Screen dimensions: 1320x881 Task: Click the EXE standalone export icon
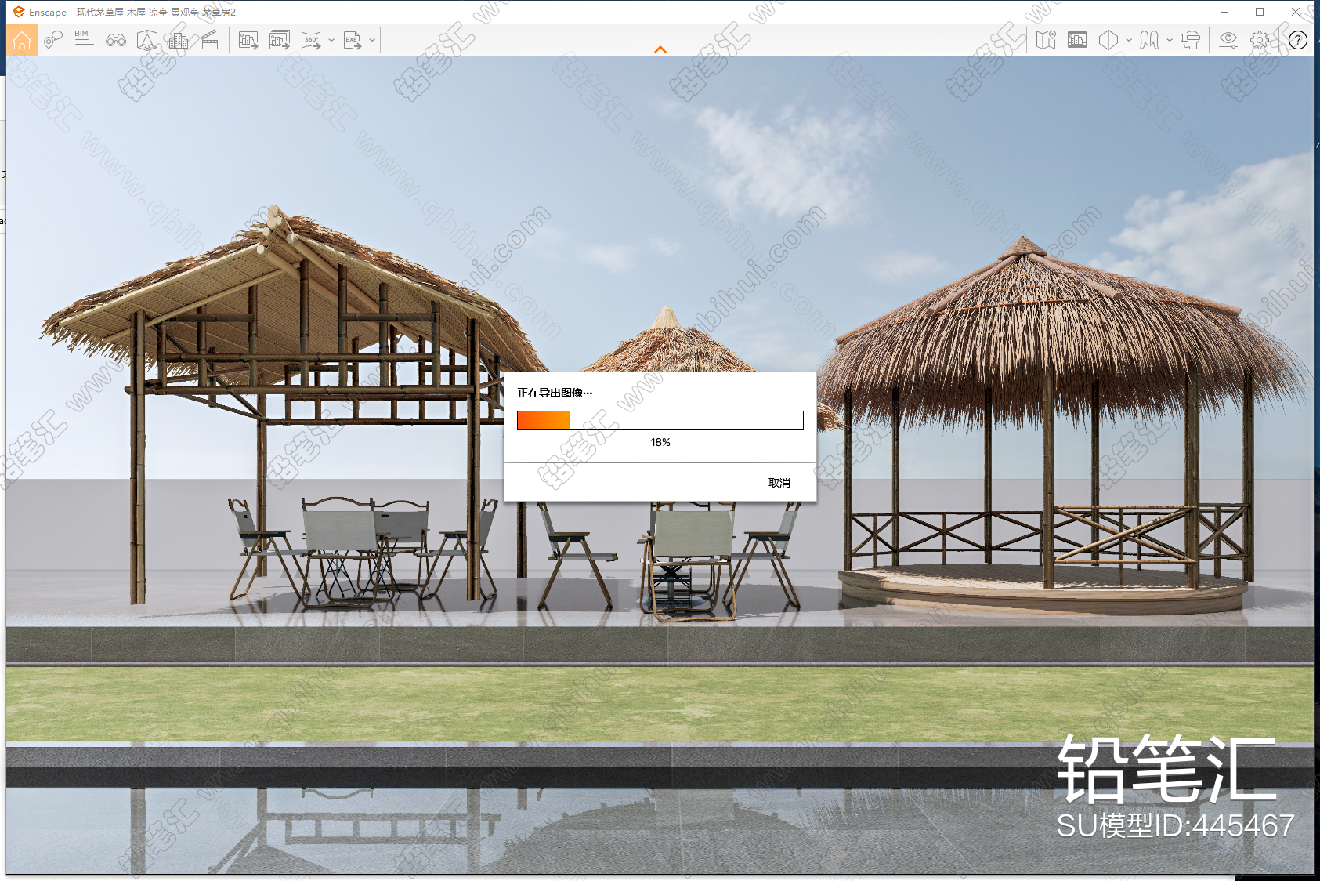click(x=353, y=40)
